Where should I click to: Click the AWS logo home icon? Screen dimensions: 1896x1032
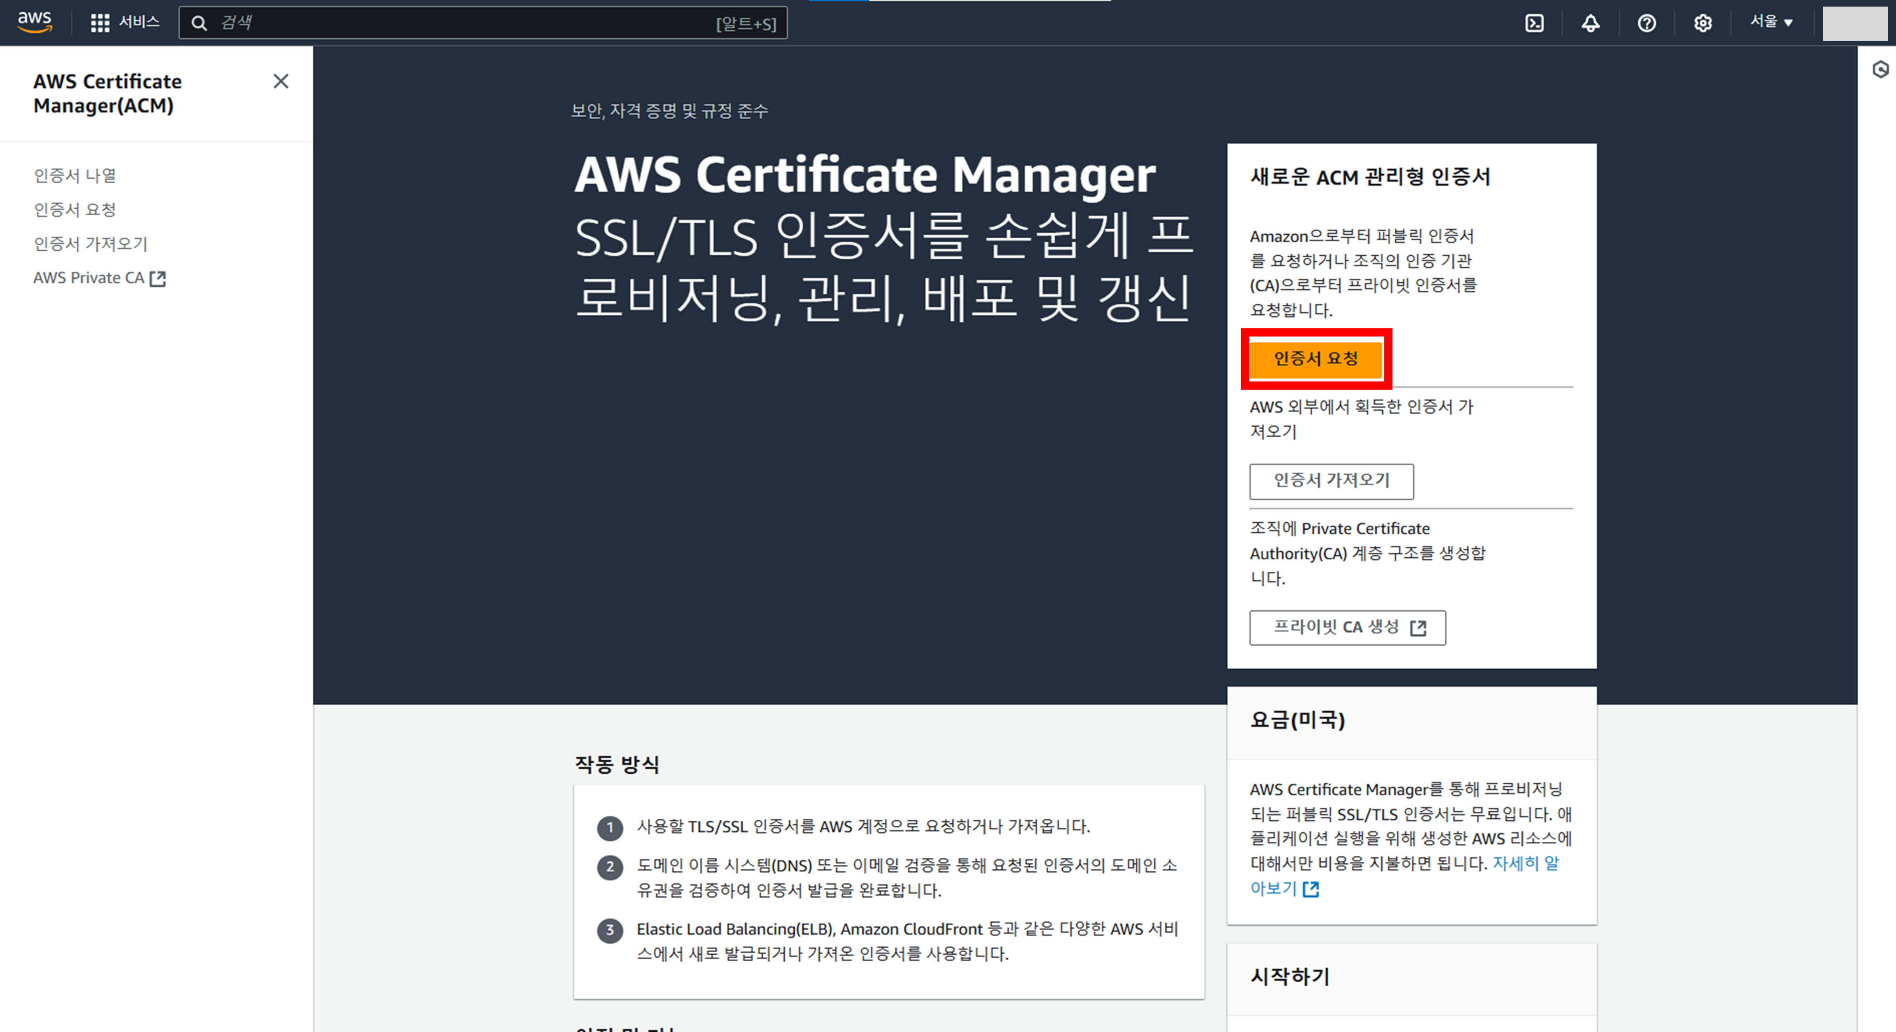point(35,22)
